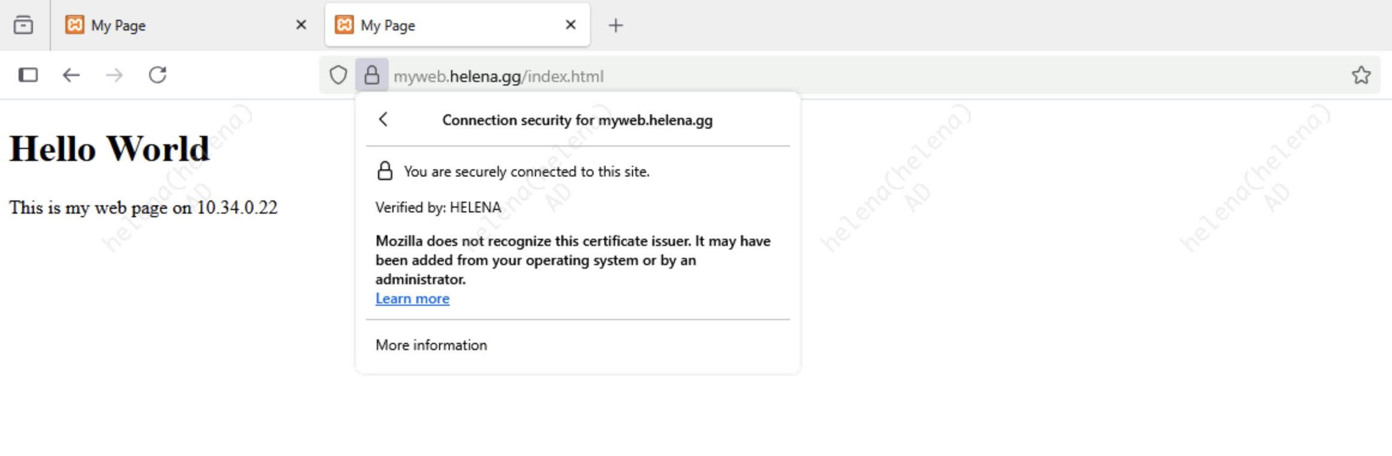Toggle the browser sidebar icon
The image size is (1392, 456).
coord(28,75)
